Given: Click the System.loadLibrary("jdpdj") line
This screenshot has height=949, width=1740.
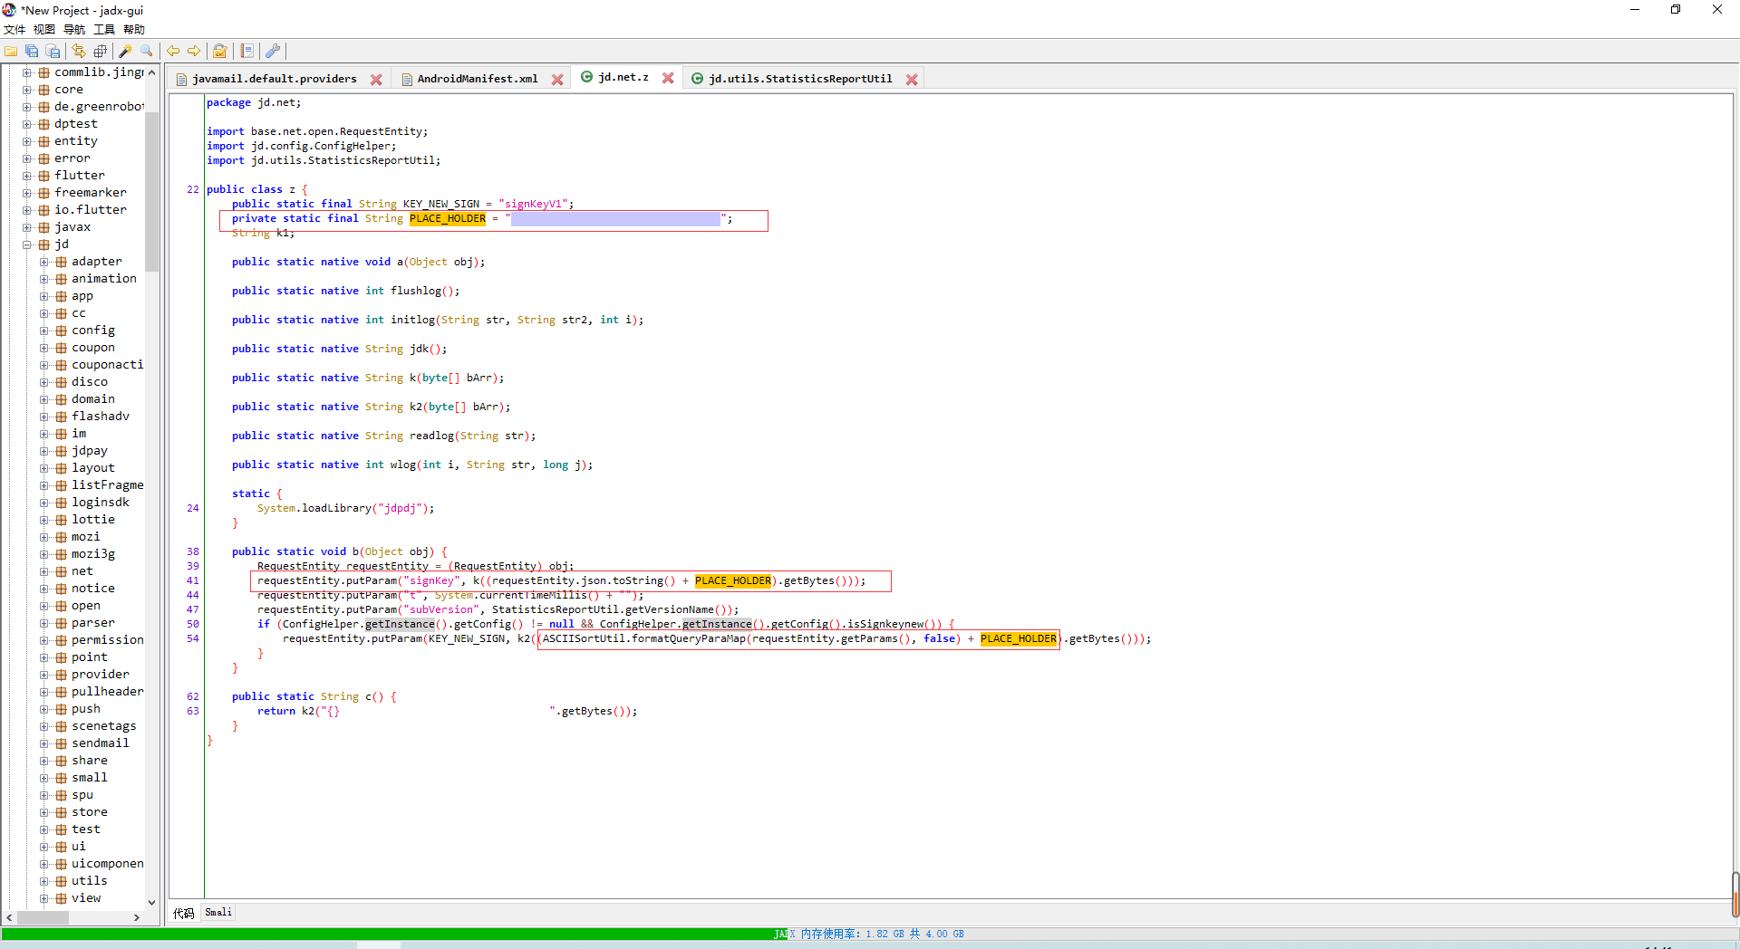Looking at the screenshot, I should coord(345,508).
